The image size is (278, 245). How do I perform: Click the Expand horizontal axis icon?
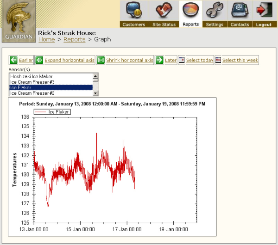39,60
